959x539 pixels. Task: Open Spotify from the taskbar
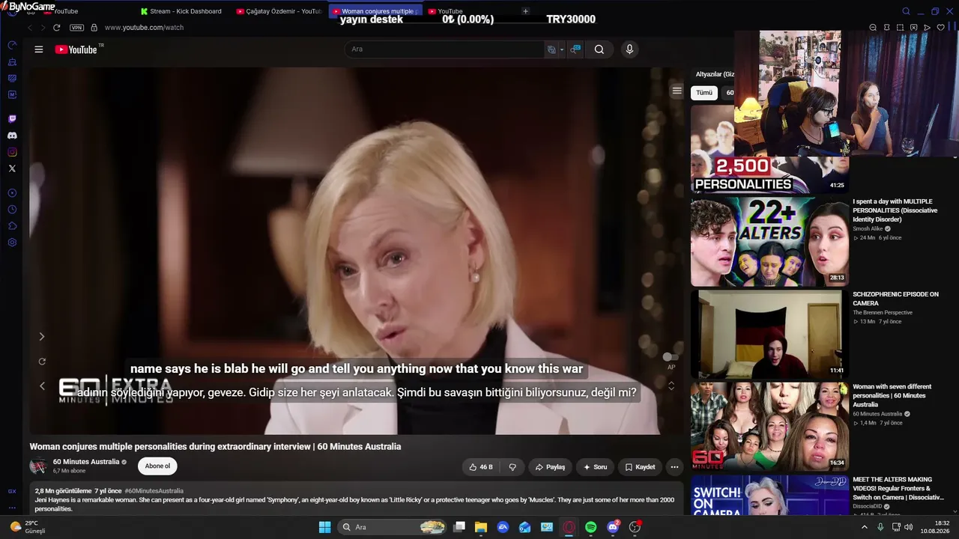(x=590, y=527)
